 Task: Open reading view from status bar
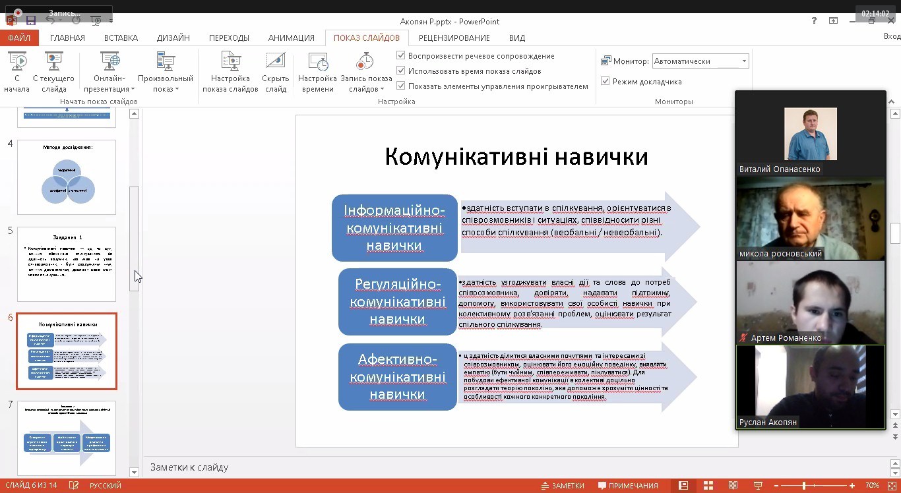click(733, 486)
